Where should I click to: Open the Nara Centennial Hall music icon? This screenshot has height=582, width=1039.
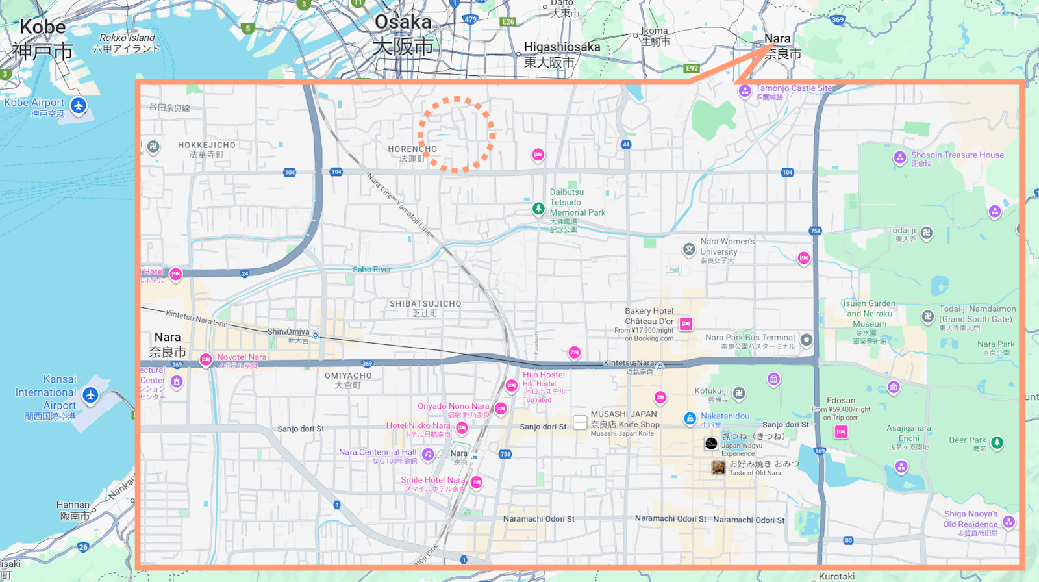coord(428,455)
